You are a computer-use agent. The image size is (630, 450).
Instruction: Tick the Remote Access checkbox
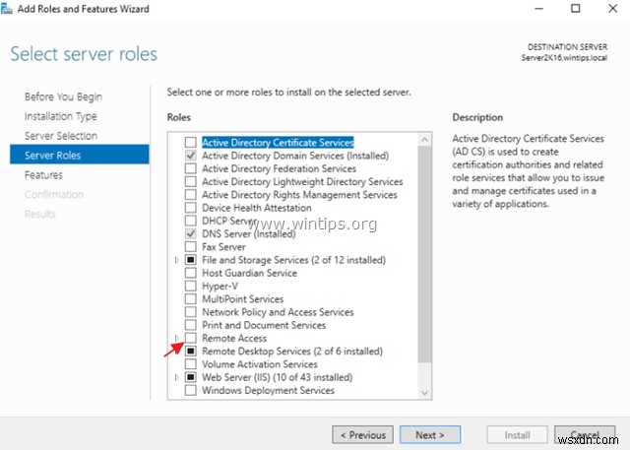tap(190, 338)
